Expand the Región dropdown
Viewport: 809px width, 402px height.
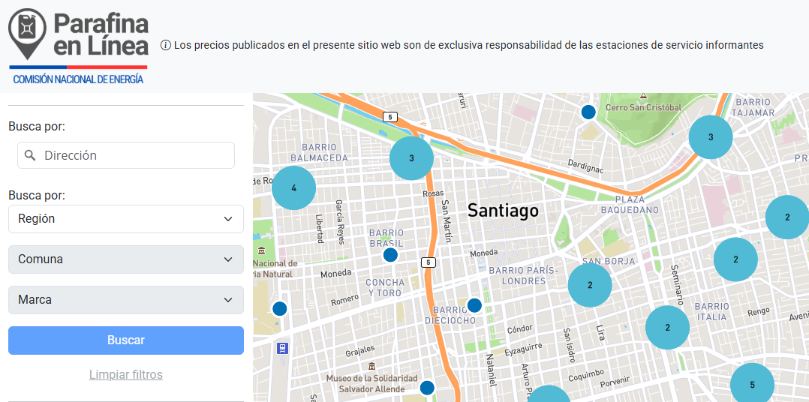(x=126, y=219)
